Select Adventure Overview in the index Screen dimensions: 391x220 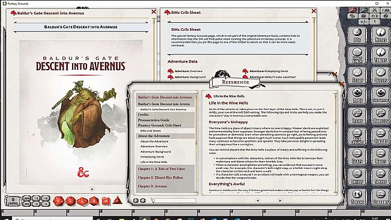coord(154,147)
